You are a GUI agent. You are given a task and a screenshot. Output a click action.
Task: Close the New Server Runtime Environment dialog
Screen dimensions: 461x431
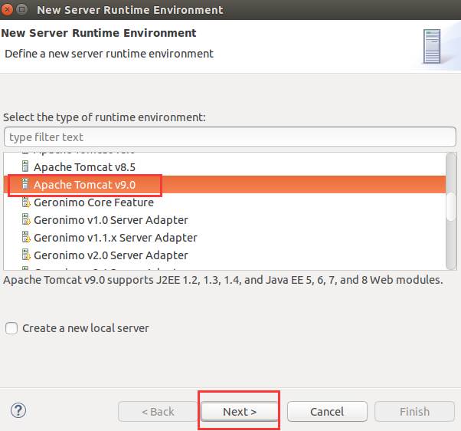[8, 10]
